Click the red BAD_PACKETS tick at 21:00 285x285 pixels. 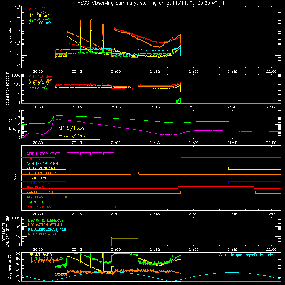click(x=116, y=207)
